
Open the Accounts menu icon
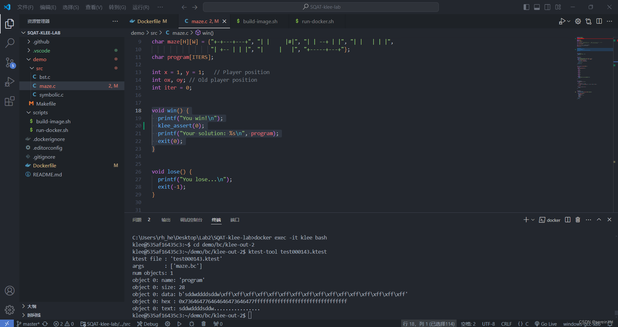click(x=10, y=291)
